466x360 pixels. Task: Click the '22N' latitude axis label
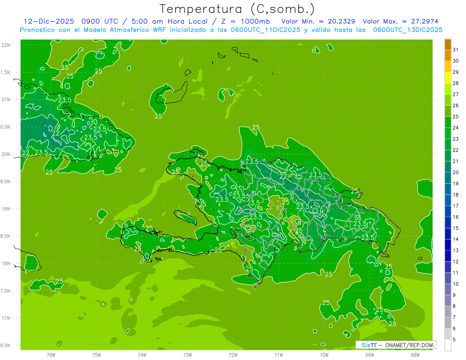point(6,45)
